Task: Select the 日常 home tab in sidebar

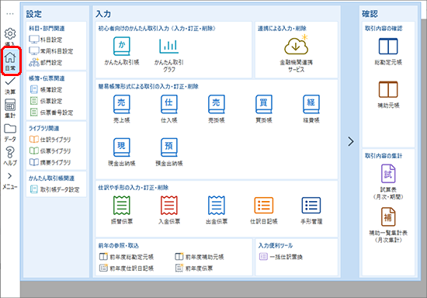Action: pos(10,61)
